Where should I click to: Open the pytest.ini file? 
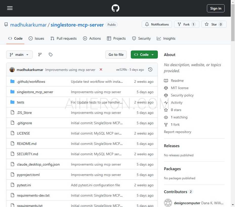(x=24, y=185)
